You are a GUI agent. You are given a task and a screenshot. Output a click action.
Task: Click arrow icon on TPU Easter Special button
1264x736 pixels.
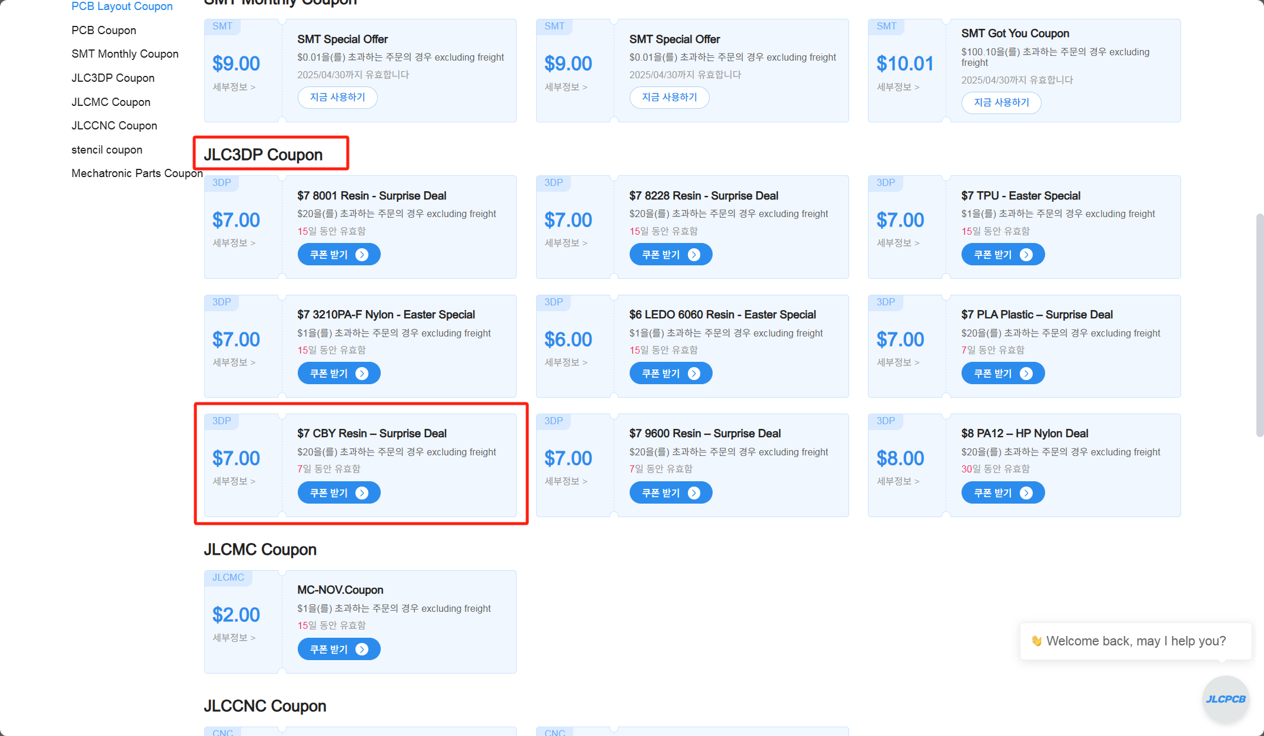[x=1026, y=255]
